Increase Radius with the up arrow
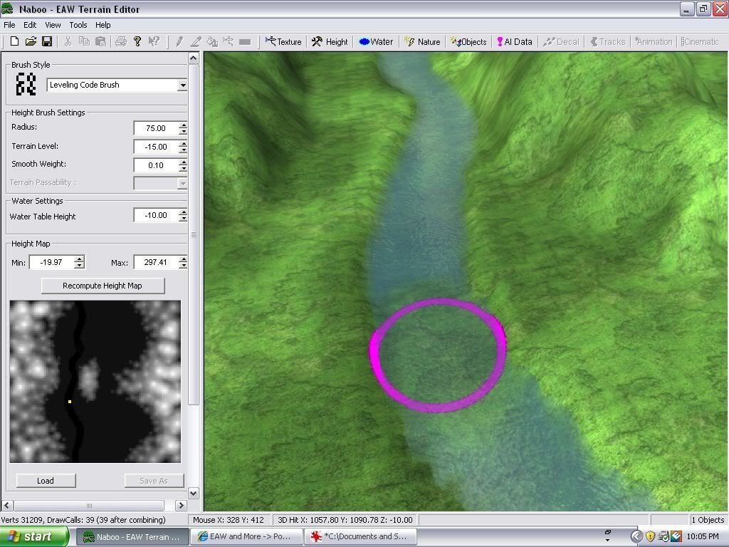The height and width of the screenshot is (547, 729). 184,125
